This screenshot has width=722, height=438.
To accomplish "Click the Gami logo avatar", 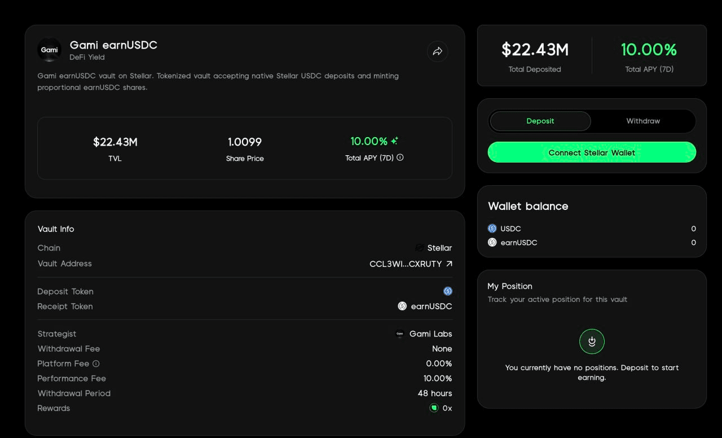I will coord(50,50).
